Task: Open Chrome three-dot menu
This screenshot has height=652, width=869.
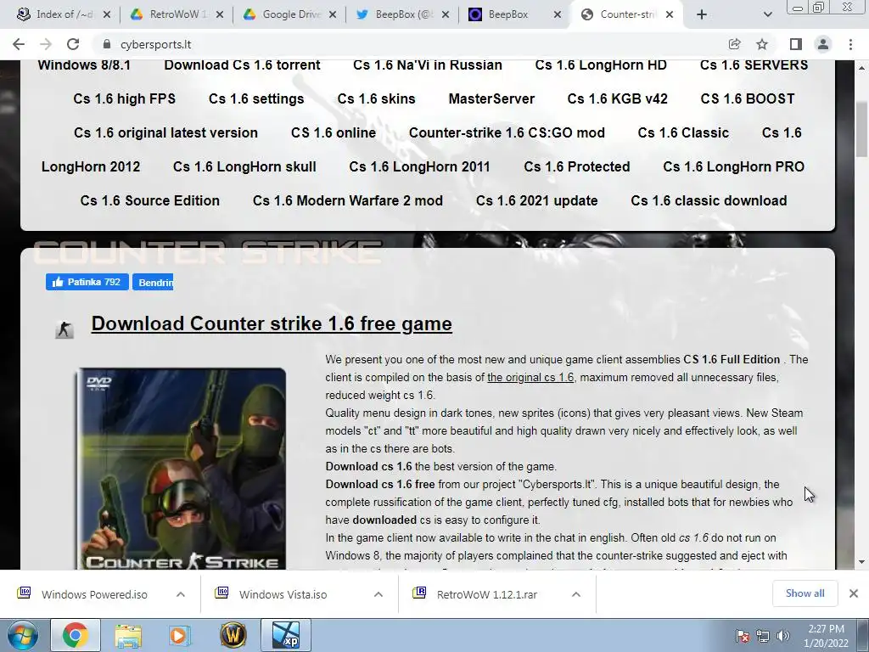Action: click(x=850, y=44)
